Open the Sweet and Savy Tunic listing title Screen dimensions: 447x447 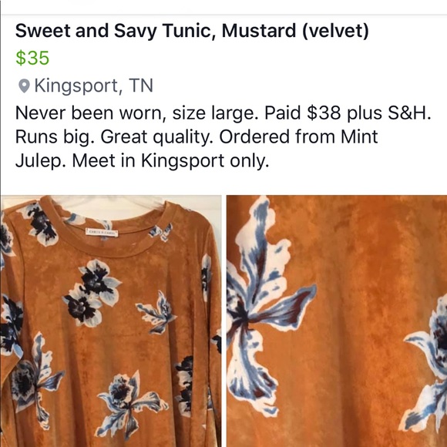pos(192,31)
